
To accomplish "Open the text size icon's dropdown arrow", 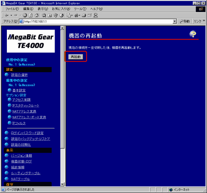I will (x=79, y=15).
